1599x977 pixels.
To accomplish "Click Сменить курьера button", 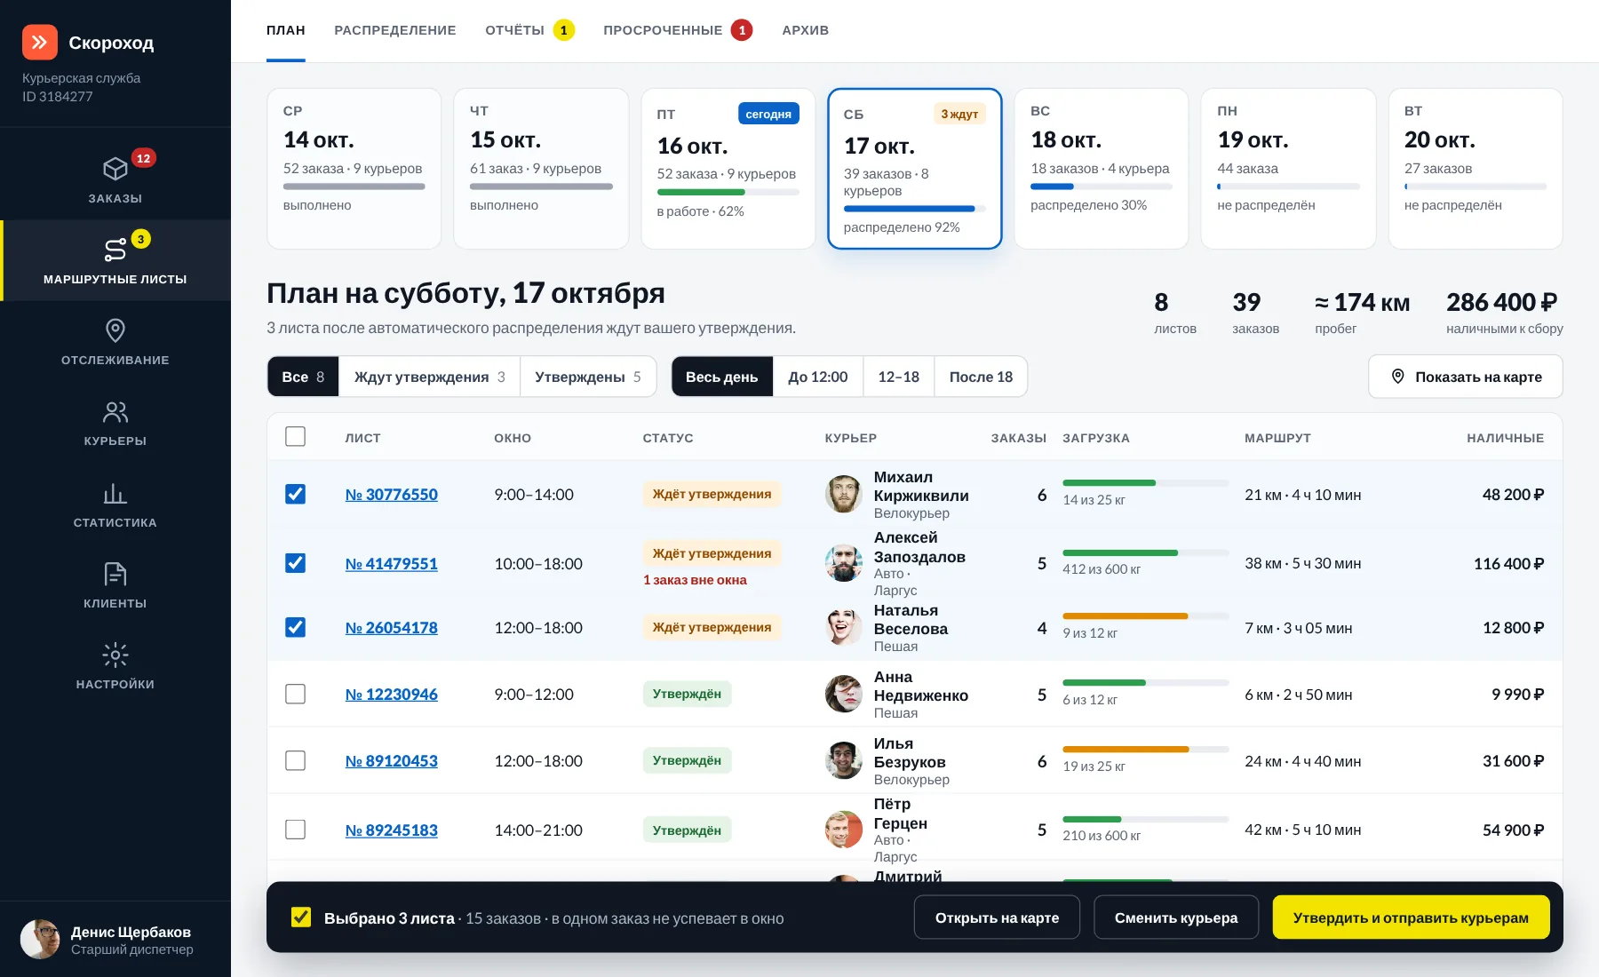I will click(1176, 917).
